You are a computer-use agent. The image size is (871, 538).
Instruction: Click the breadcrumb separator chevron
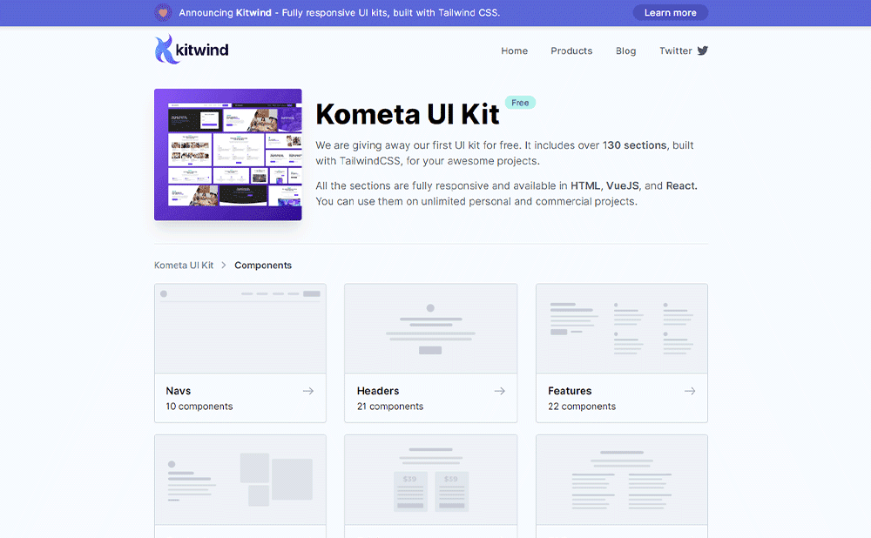click(x=224, y=266)
